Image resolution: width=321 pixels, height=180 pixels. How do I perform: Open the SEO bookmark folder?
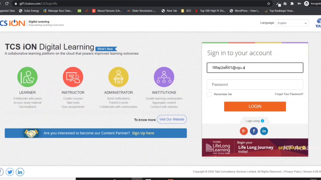tap(186, 11)
